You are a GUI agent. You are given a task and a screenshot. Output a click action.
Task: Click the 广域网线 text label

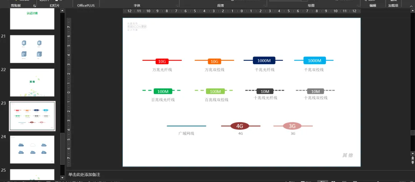coord(186,134)
